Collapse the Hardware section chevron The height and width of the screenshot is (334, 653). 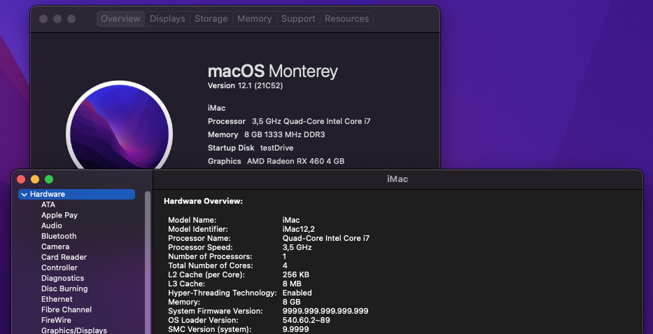click(24, 195)
